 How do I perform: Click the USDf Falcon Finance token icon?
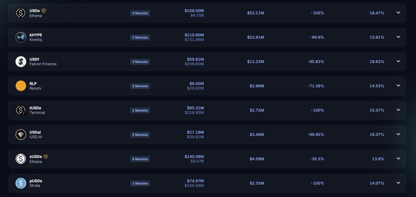tap(21, 62)
